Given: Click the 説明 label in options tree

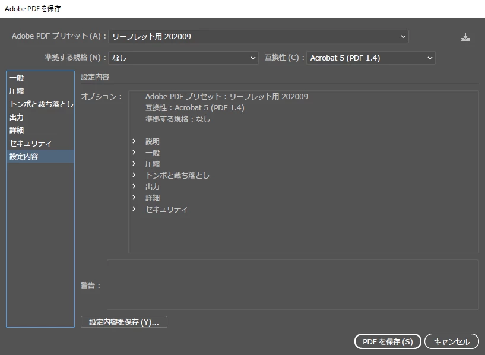Looking at the screenshot, I should (153, 142).
